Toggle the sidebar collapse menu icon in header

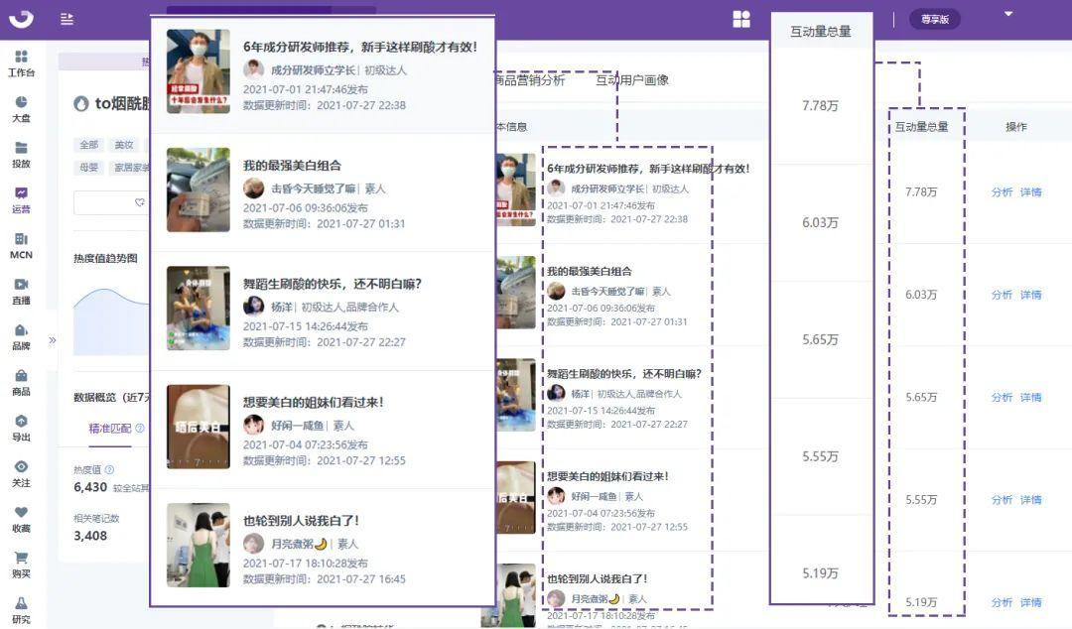67,19
